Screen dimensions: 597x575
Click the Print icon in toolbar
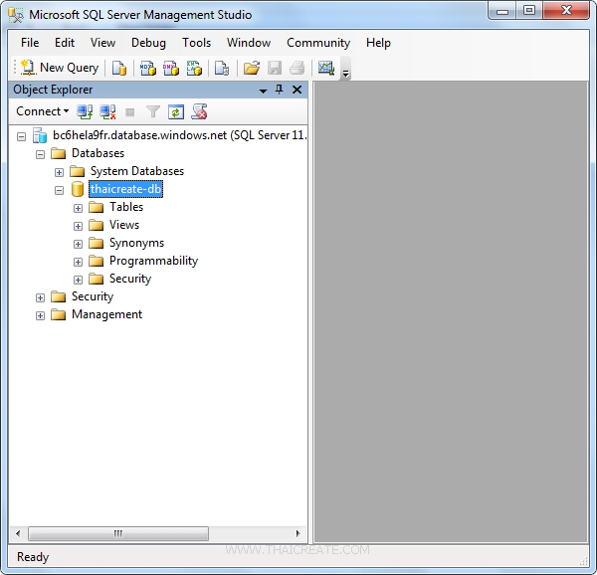coord(297,68)
